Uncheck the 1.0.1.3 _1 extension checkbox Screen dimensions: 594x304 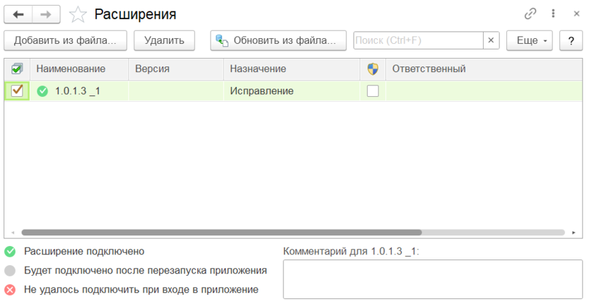point(18,90)
